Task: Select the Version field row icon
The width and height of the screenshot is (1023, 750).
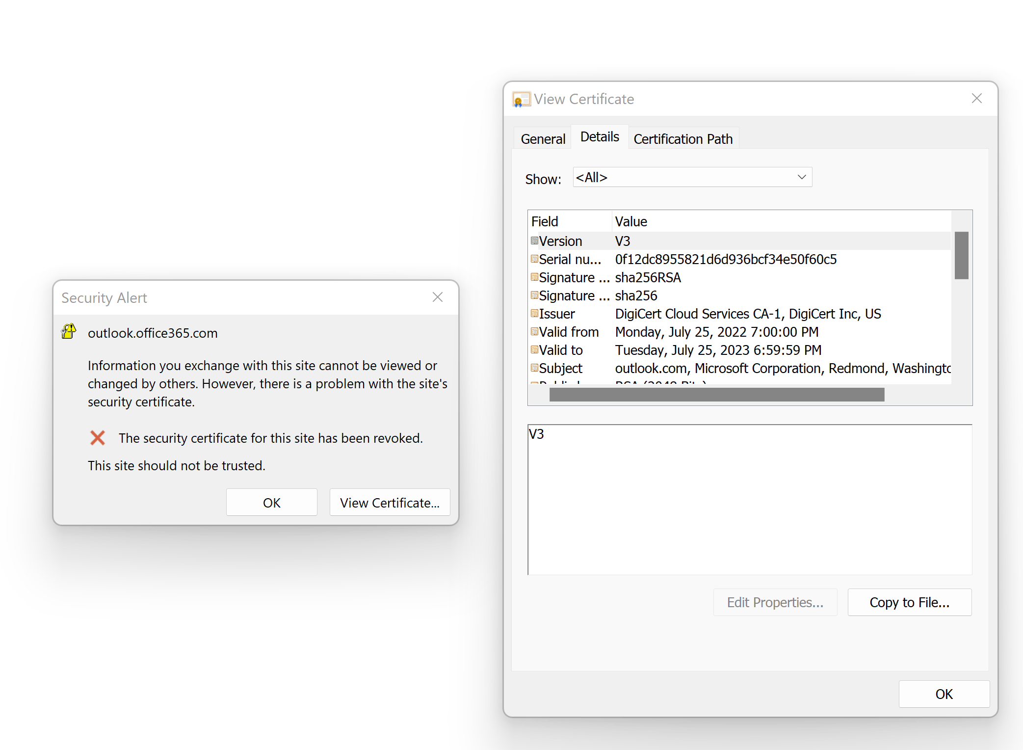Action: coord(534,241)
